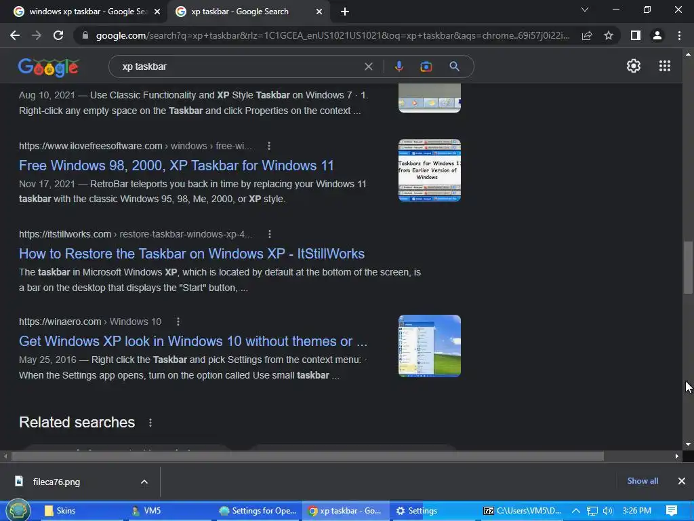
Task: Click the scroll up arrow
Action: (x=688, y=55)
